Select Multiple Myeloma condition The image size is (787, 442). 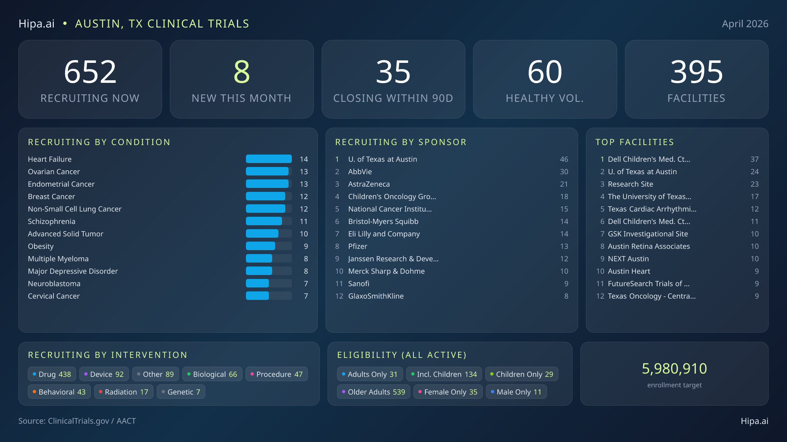coord(168,259)
